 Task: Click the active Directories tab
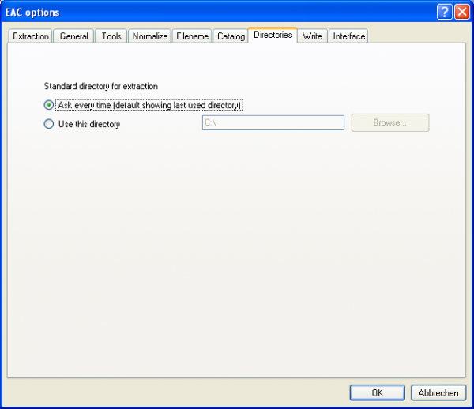(x=273, y=36)
